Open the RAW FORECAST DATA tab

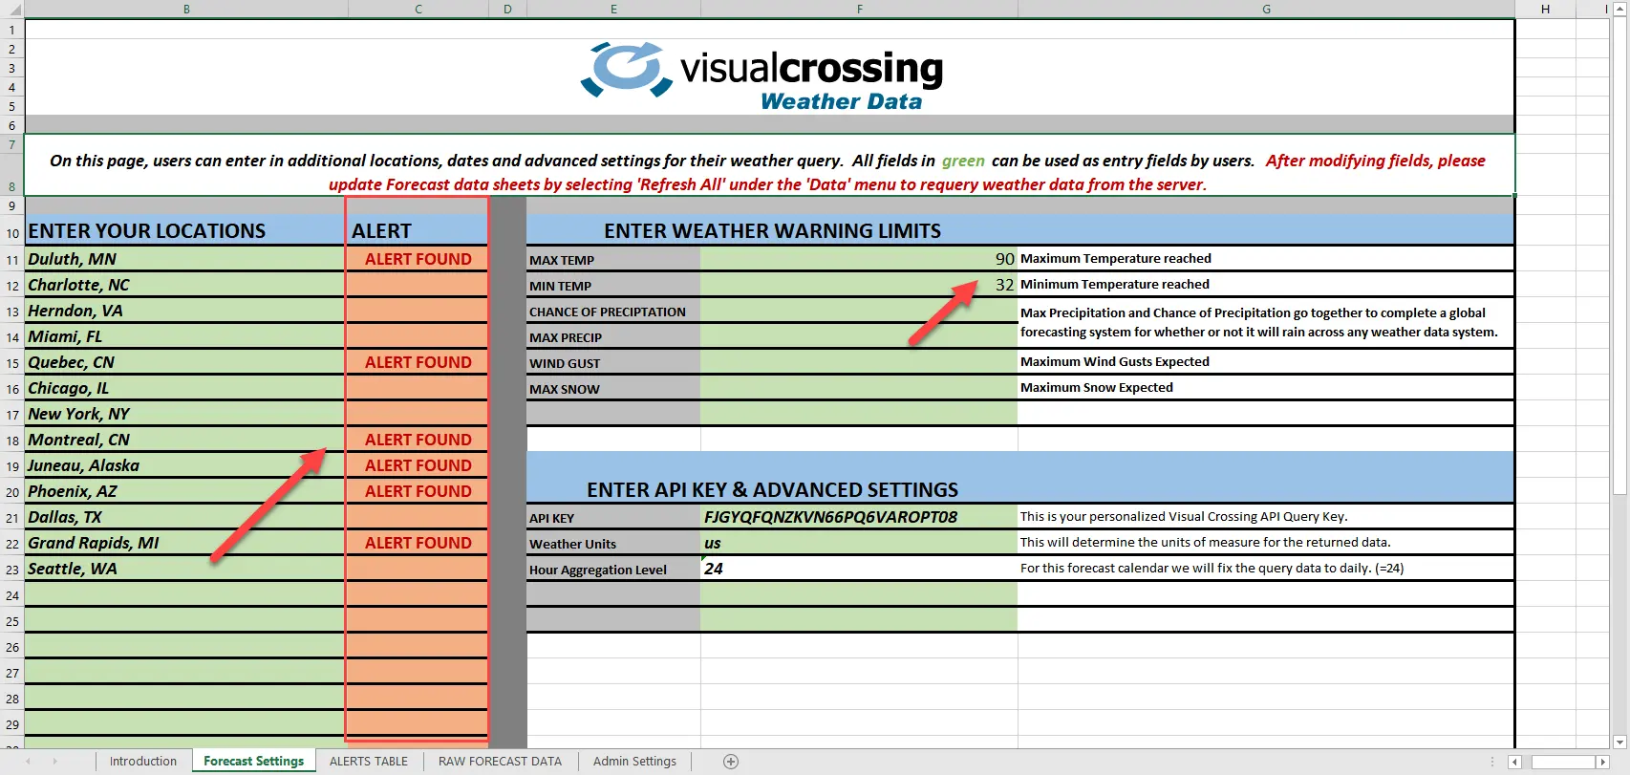pyautogui.click(x=500, y=762)
